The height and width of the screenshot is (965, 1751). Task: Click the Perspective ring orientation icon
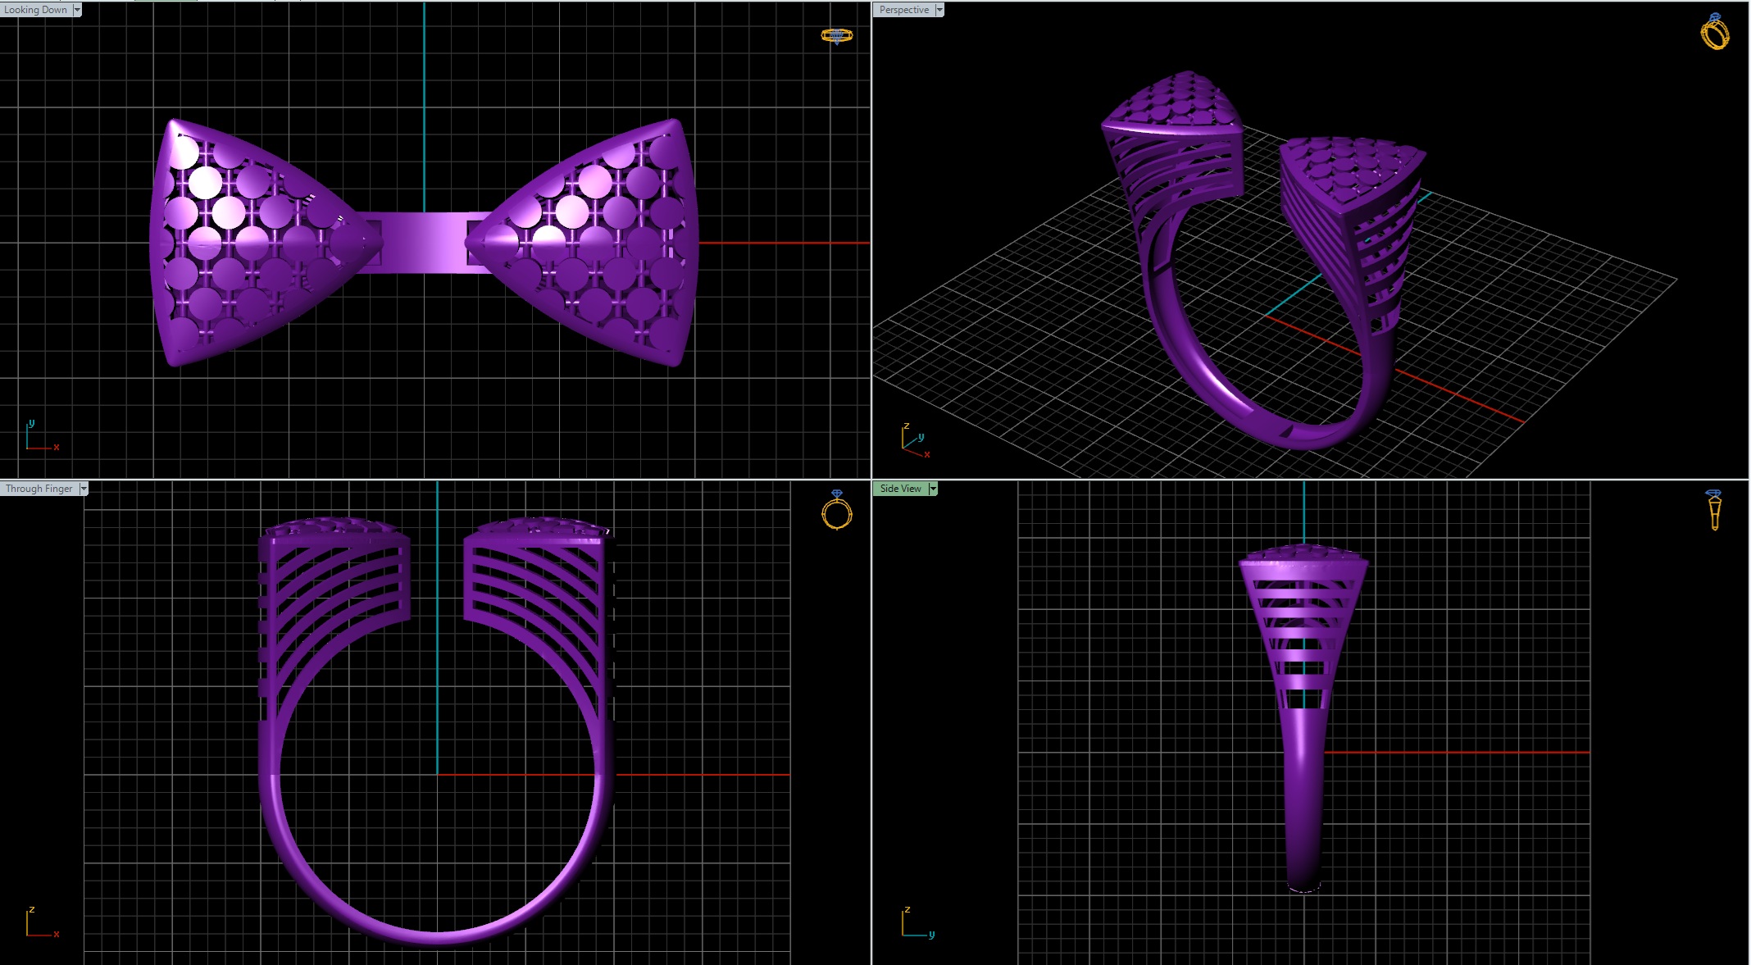click(x=1714, y=32)
